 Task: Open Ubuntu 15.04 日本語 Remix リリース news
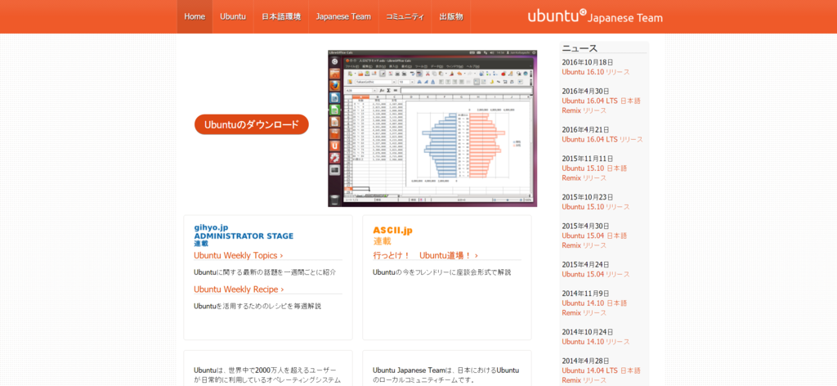click(594, 240)
